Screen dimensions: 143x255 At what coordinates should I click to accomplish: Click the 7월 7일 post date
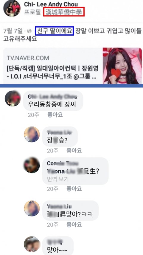coord(13,31)
